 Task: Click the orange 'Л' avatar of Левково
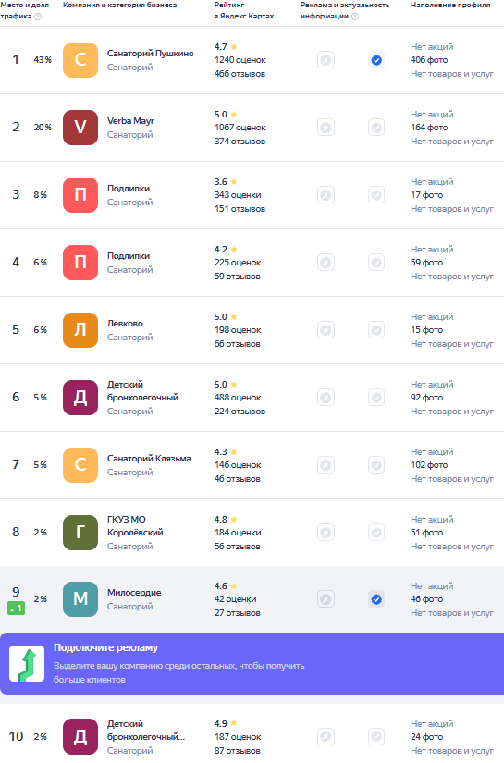80,330
